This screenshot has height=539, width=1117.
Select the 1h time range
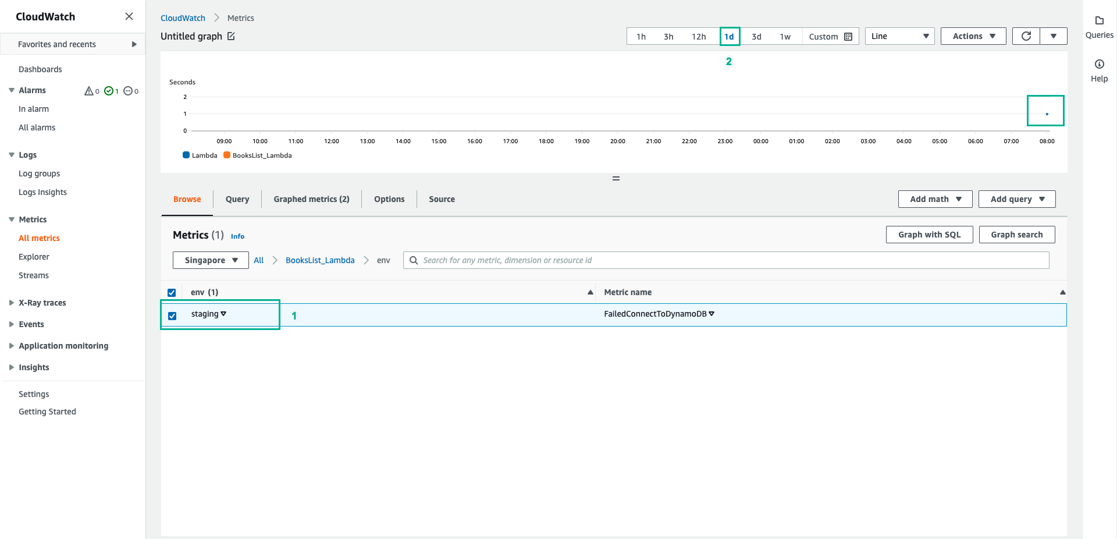[x=641, y=37]
